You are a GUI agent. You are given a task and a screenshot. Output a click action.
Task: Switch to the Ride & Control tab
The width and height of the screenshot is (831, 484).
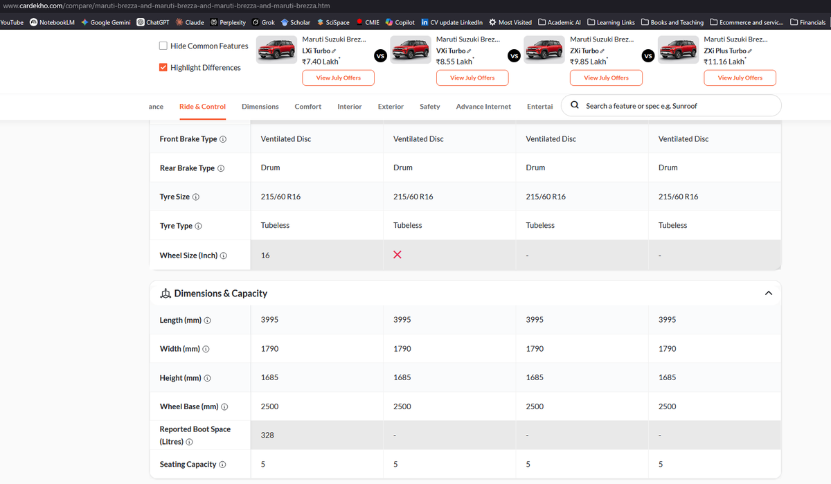(202, 107)
